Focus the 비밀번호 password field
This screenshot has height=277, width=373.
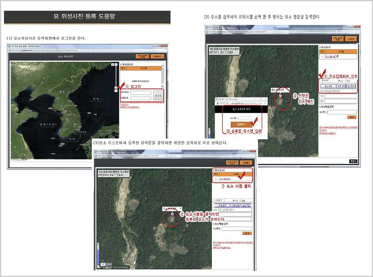[140, 98]
